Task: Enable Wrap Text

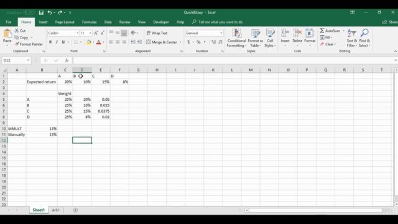Action: (x=157, y=33)
